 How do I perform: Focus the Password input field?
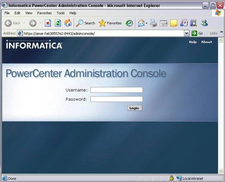pos(117,99)
